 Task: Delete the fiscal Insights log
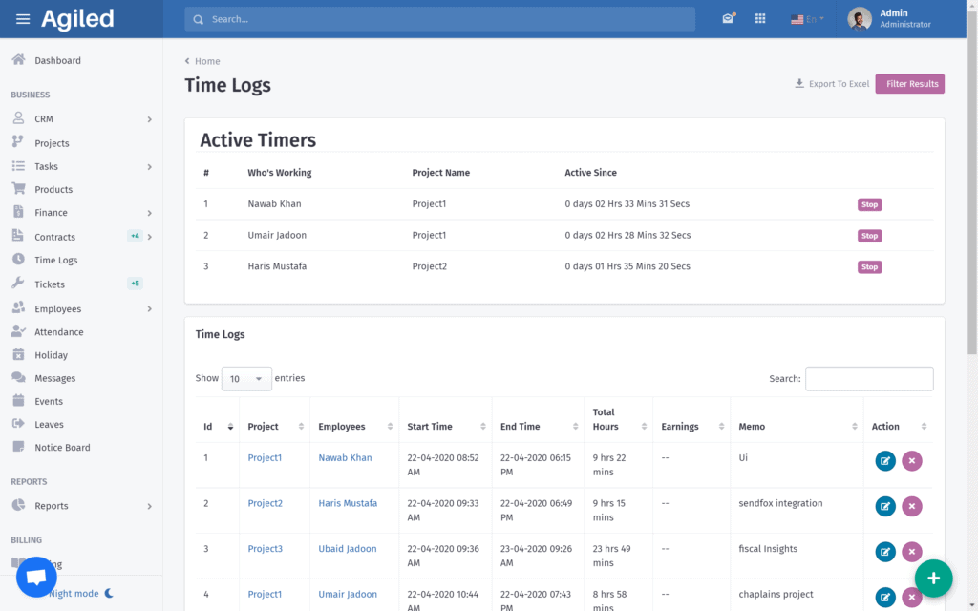point(912,552)
